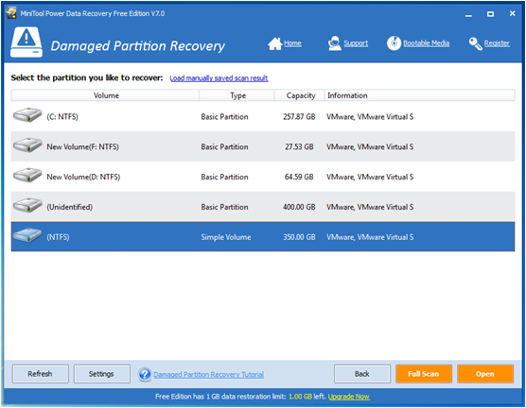The width and height of the screenshot is (526, 408).
Task: Click the Unidentified partition drive icon
Action: [x=27, y=205]
